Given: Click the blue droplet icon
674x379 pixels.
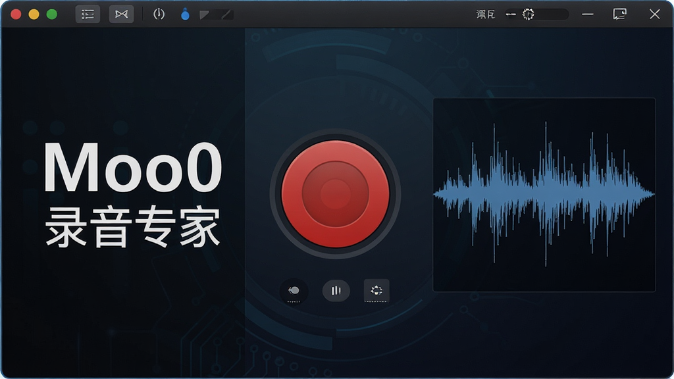Looking at the screenshot, I should (185, 14).
